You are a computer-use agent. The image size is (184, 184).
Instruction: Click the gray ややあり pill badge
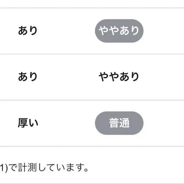pyautogui.click(x=119, y=31)
